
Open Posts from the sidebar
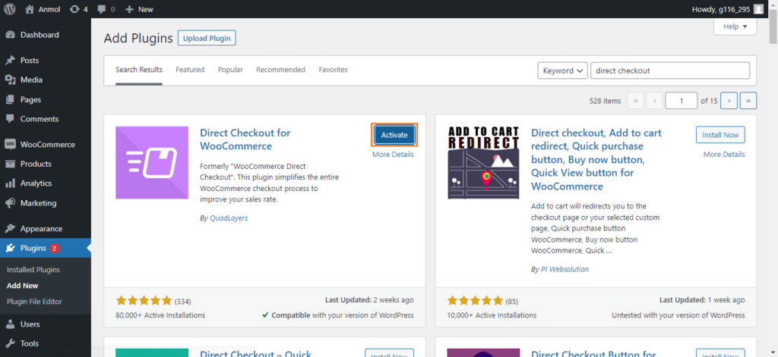coord(30,61)
